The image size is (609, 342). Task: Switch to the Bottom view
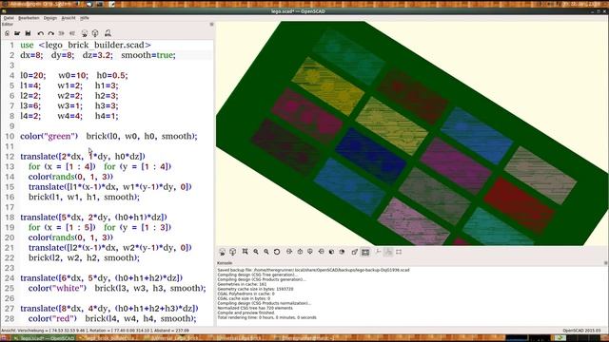pyautogui.click(x=310, y=252)
